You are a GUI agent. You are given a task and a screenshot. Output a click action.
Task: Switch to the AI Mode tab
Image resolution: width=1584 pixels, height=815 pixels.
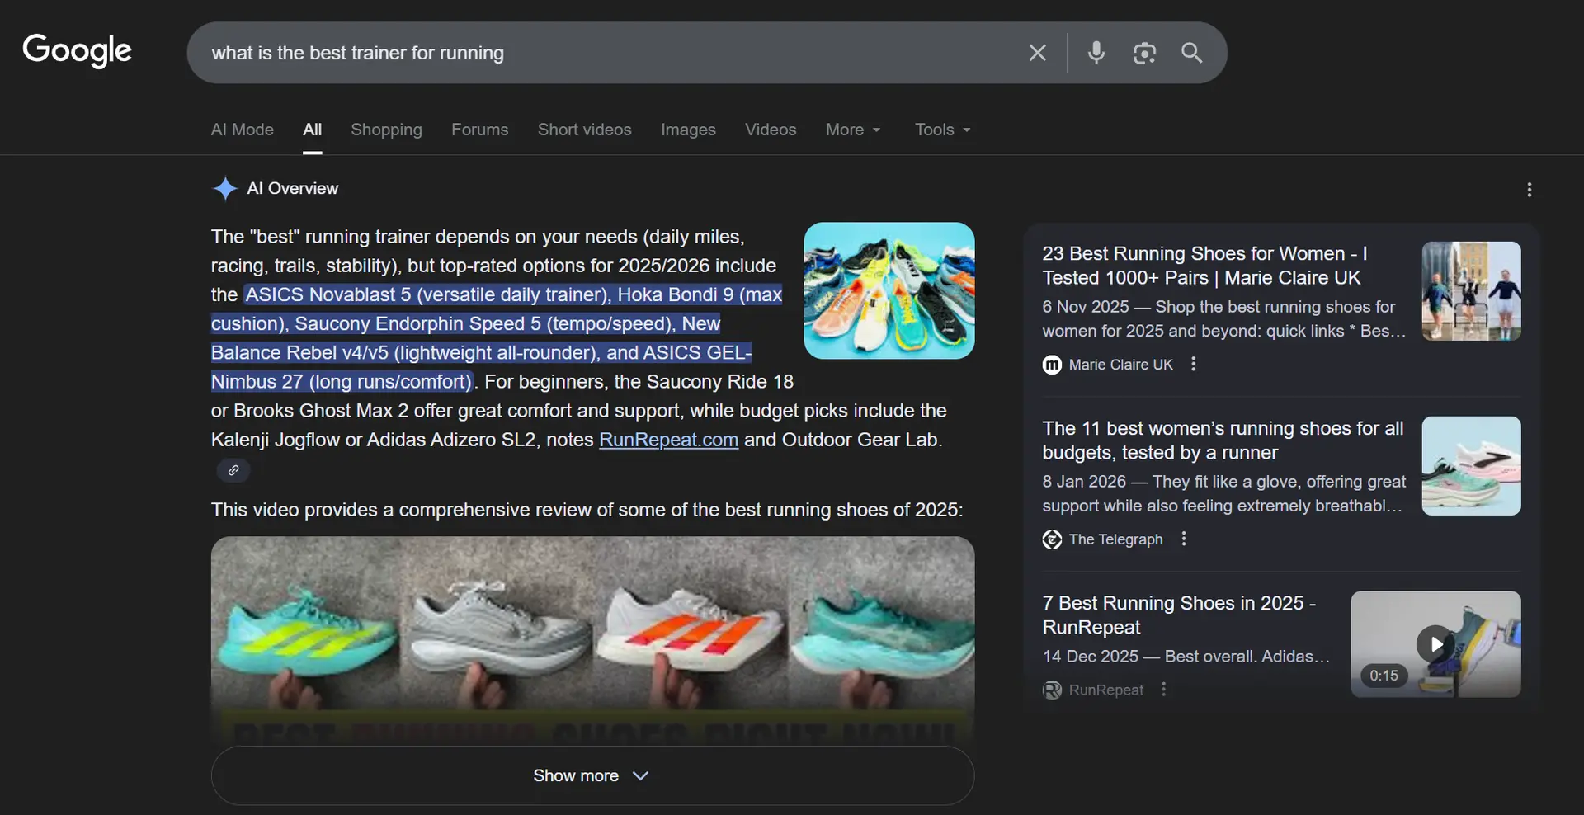pos(242,130)
